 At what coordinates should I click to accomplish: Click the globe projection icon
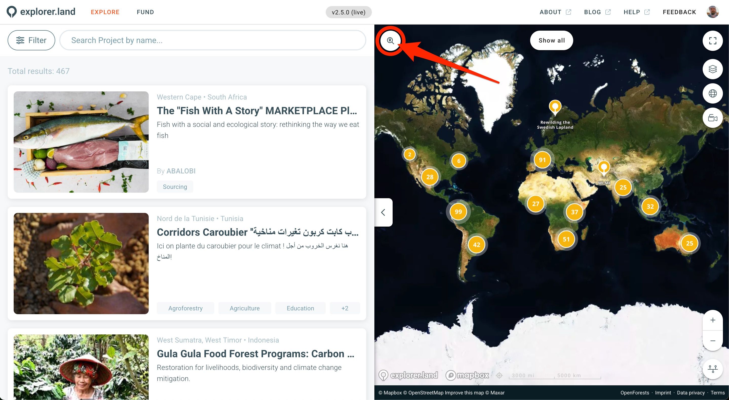[x=713, y=93]
